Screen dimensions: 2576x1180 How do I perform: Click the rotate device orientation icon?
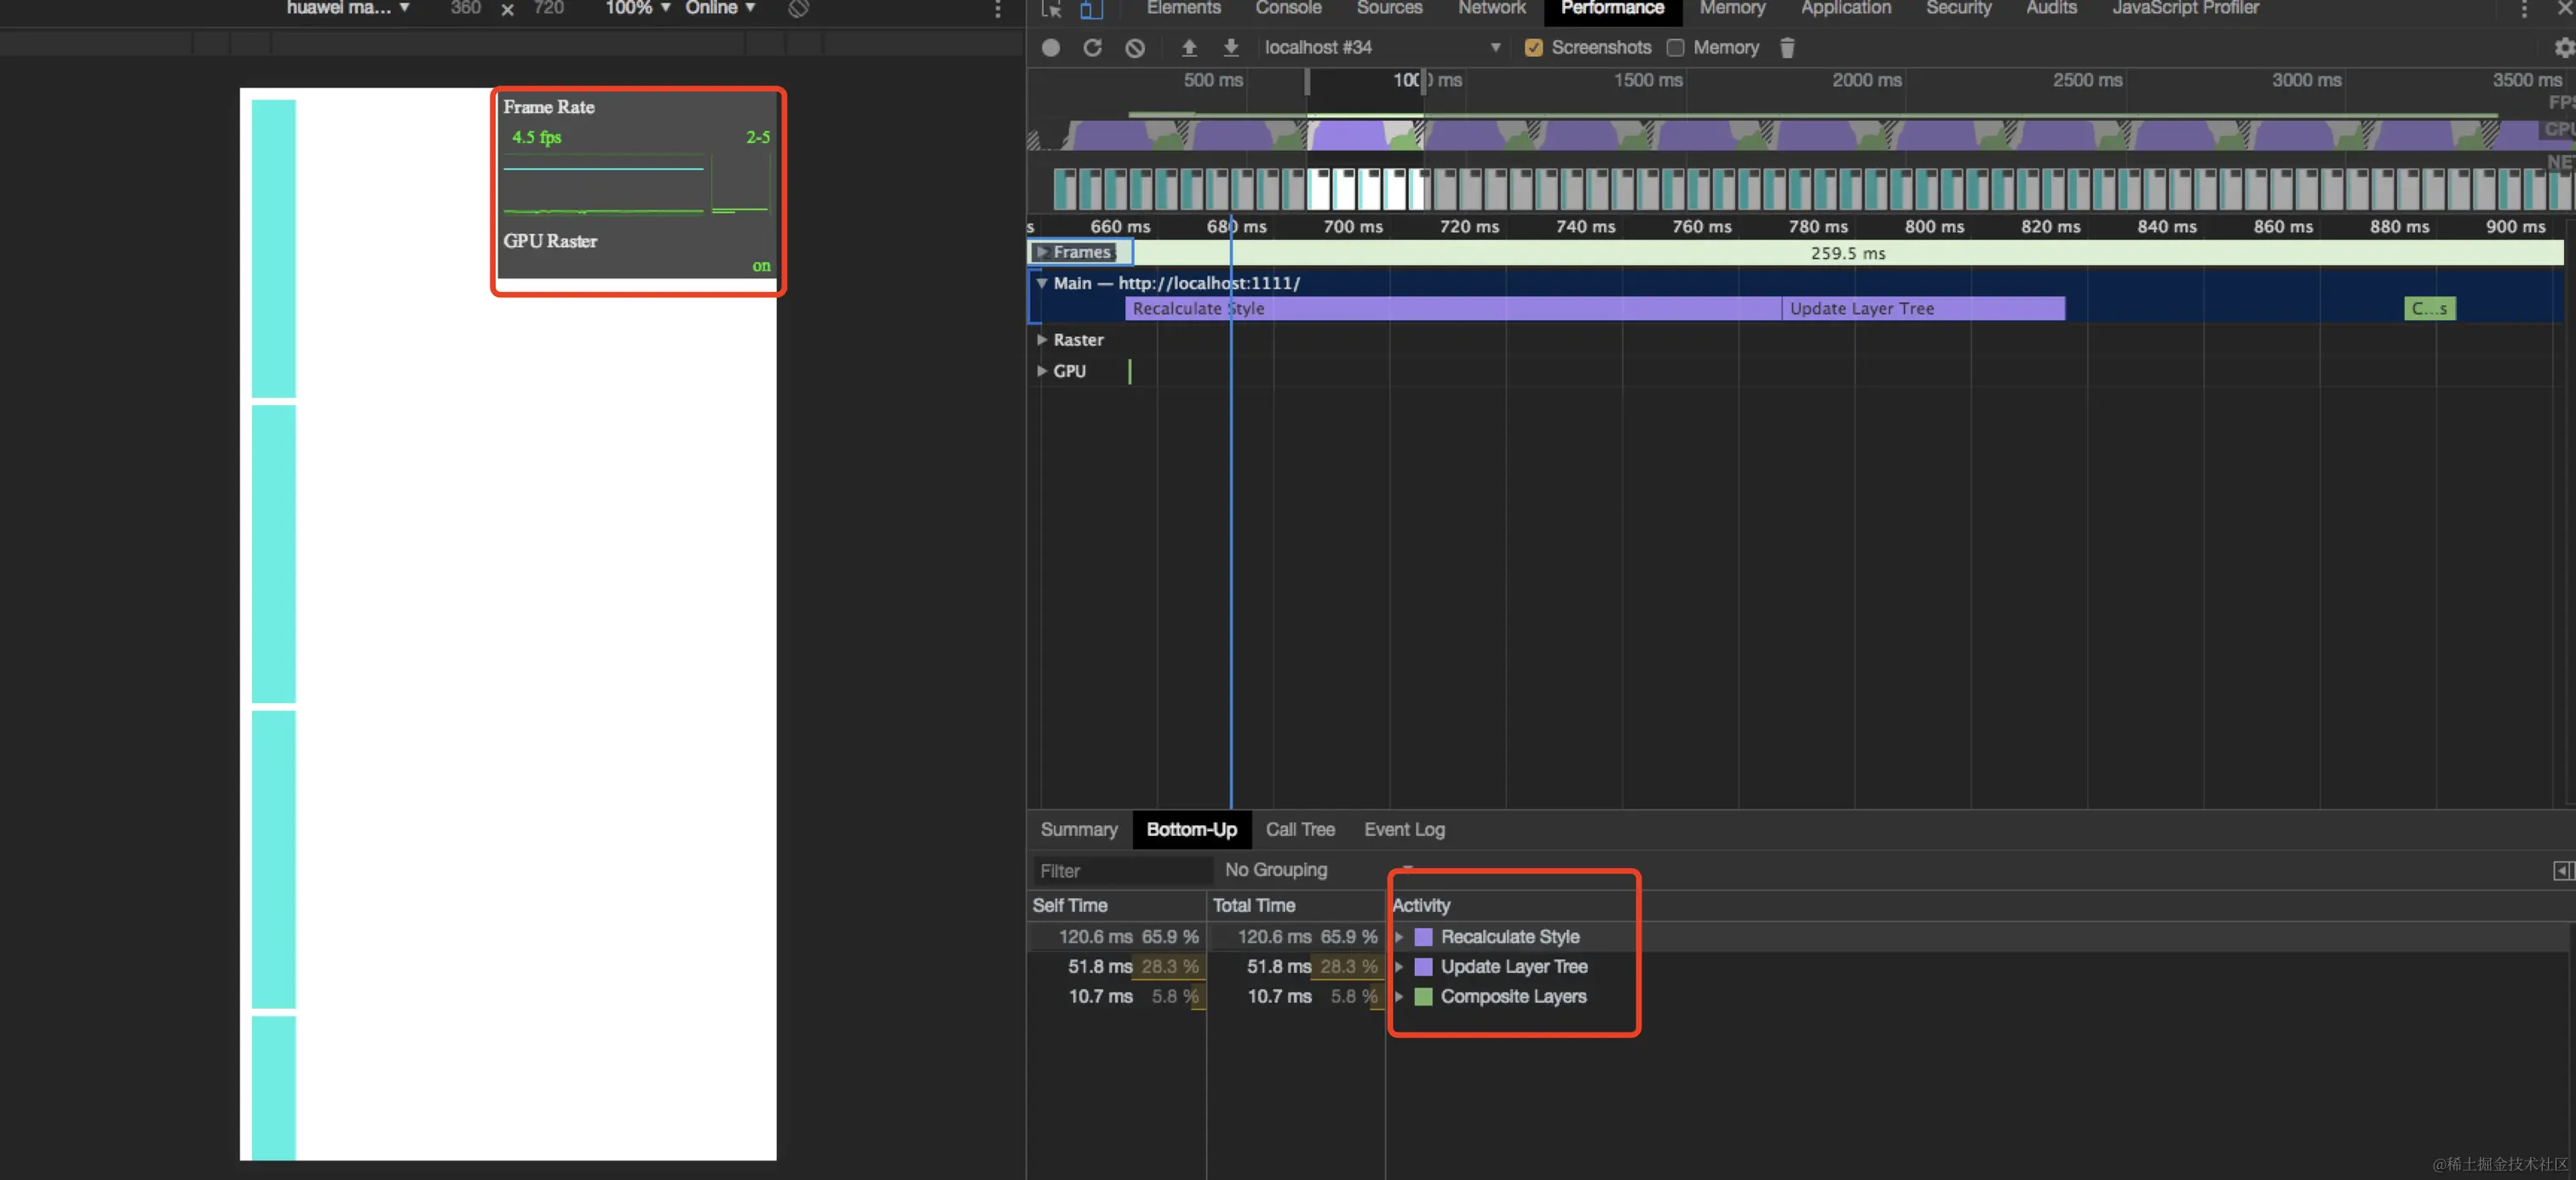click(x=798, y=9)
